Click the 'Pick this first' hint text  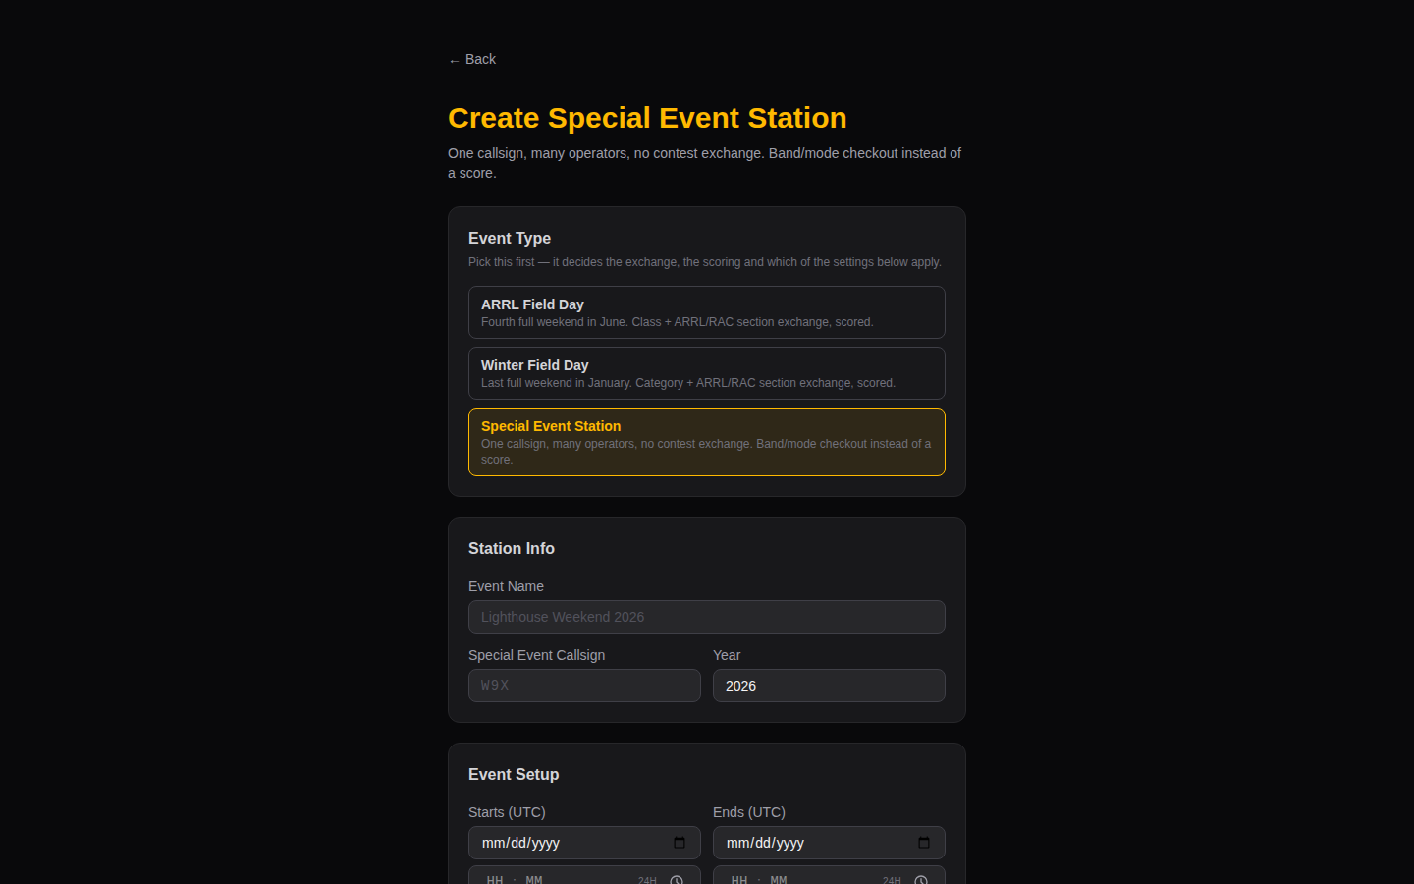pyautogui.click(x=705, y=262)
